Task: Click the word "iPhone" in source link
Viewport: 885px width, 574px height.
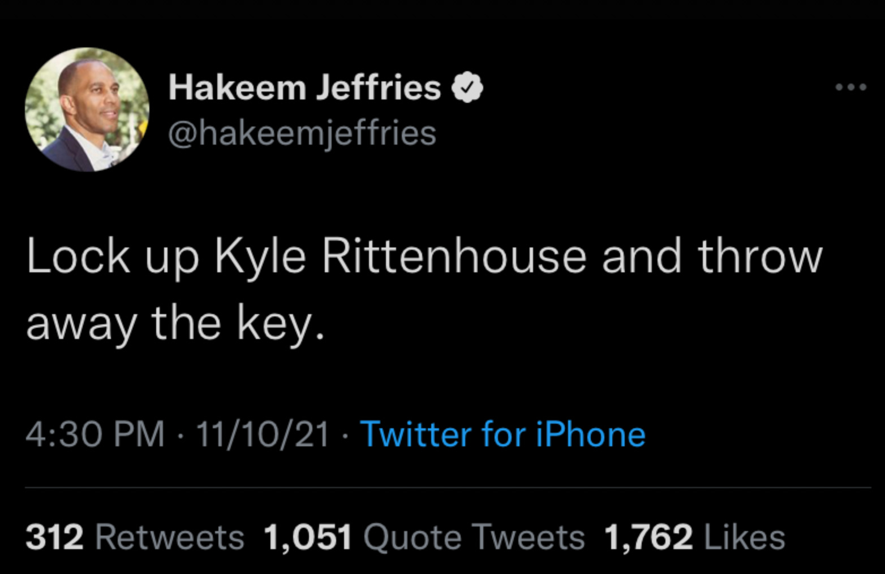Action: [x=591, y=434]
